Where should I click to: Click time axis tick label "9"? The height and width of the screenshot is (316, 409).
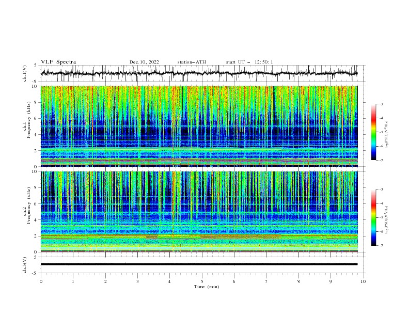point(331,281)
